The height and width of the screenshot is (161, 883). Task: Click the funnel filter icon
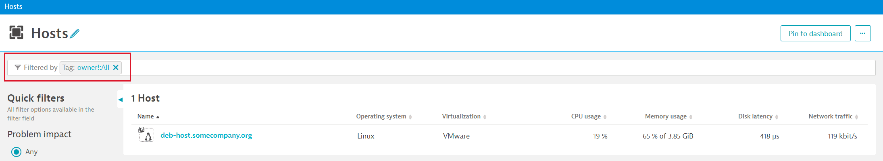point(17,67)
